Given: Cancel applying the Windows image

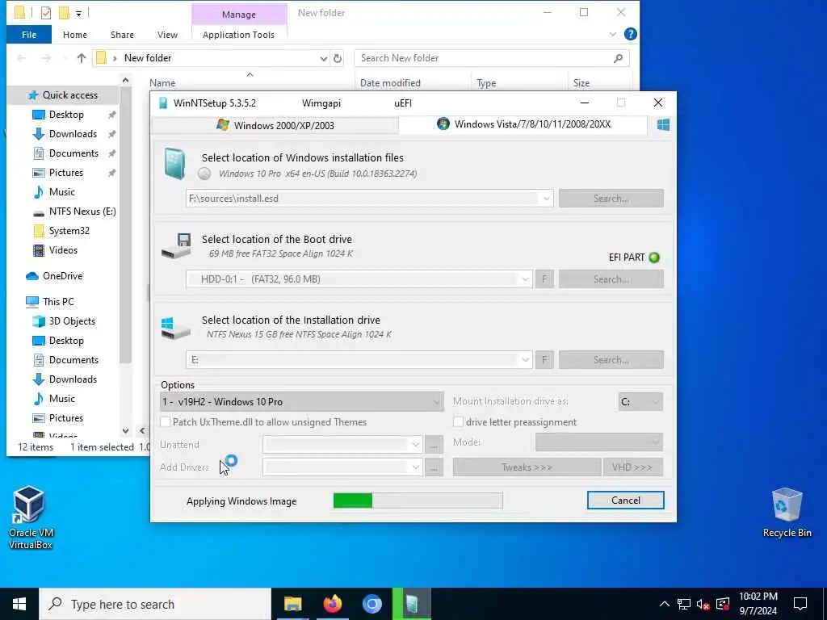Looking at the screenshot, I should click(626, 501).
